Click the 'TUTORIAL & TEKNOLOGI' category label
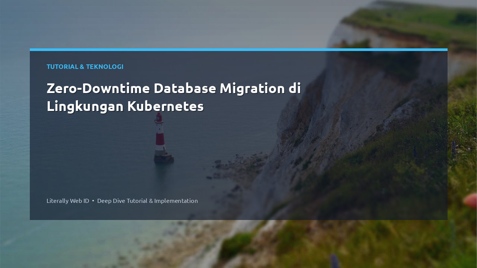This screenshot has height=268, width=477. pos(85,67)
